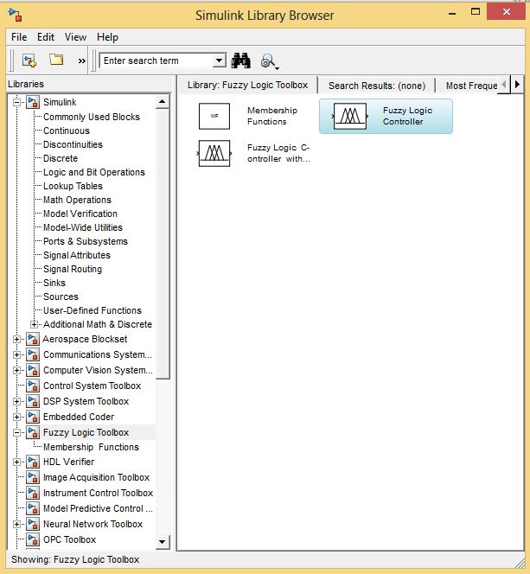Viewport: 530px width, 574px height.
Task: Open the Edit menu
Action: point(46,37)
